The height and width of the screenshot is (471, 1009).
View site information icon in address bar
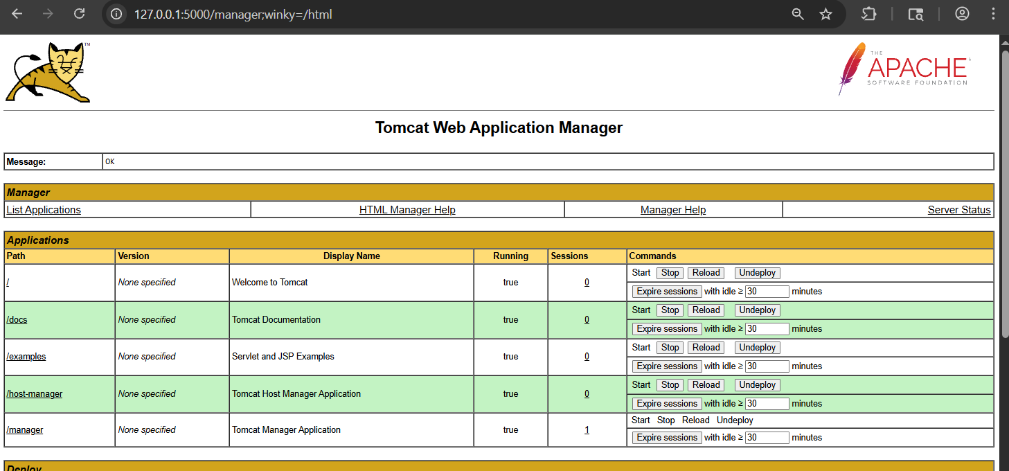[x=116, y=14]
